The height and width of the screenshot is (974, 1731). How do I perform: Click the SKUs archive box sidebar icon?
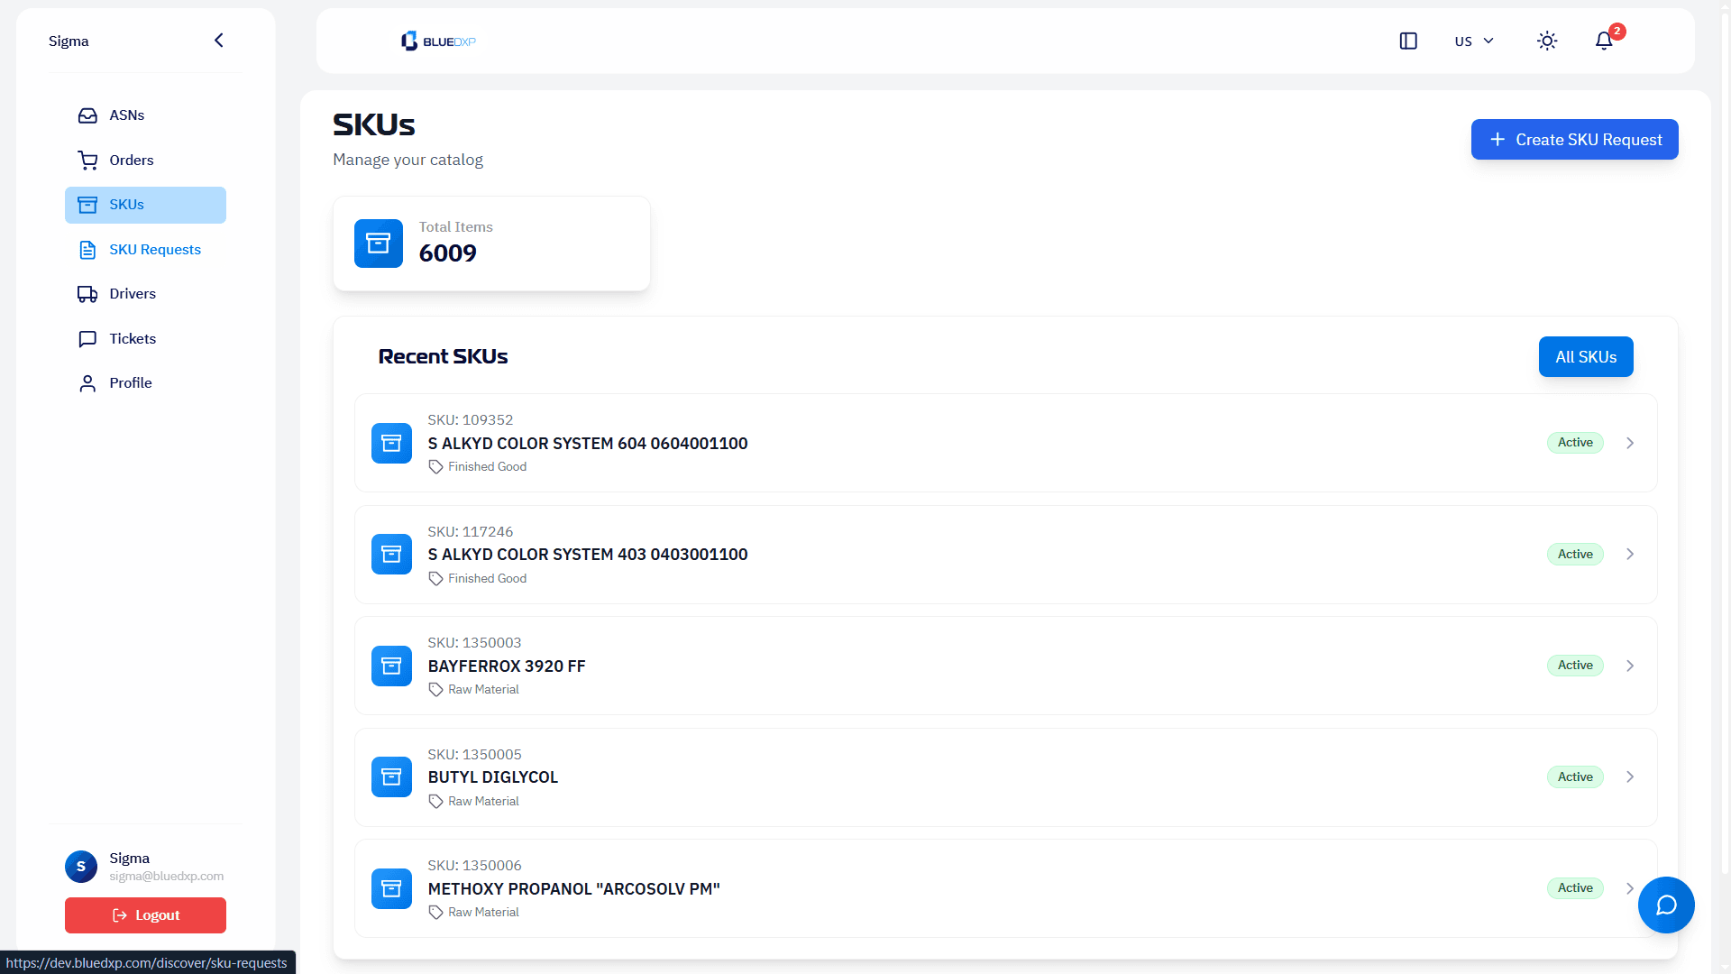pyautogui.click(x=87, y=205)
